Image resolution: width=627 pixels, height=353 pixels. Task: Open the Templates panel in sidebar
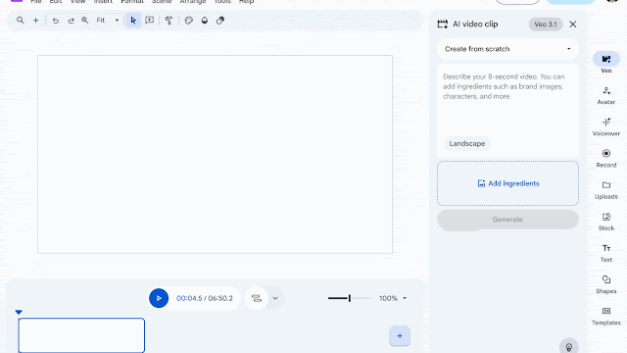point(606,316)
